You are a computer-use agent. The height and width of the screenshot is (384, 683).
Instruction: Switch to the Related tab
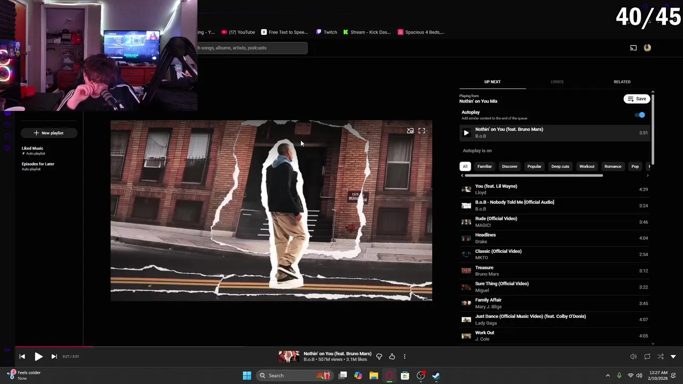[x=622, y=82]
